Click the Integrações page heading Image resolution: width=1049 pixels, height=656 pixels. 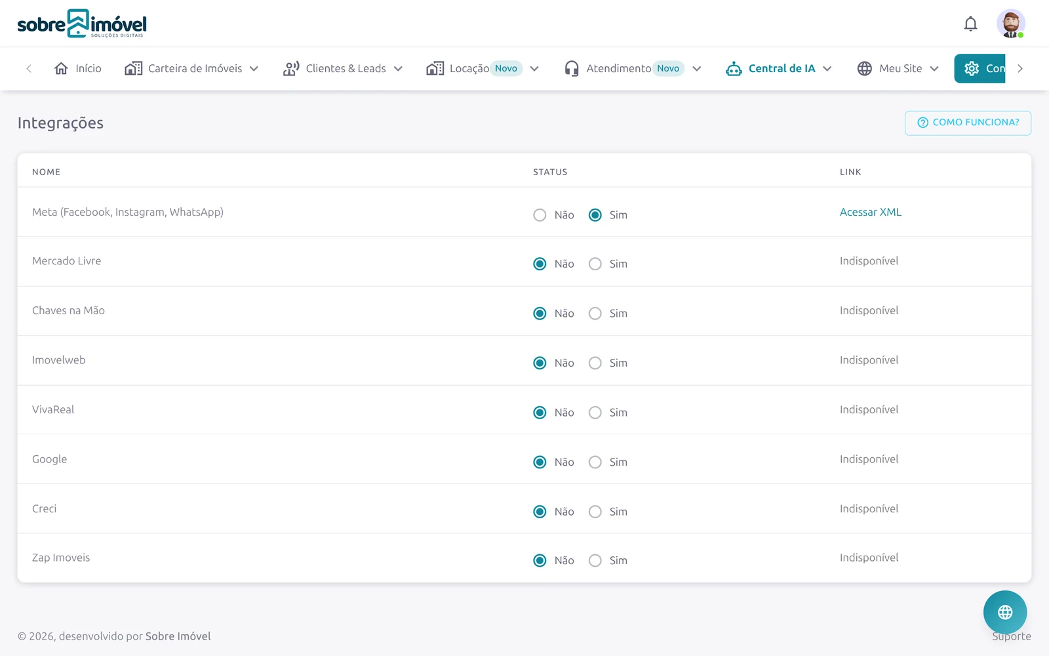60,123
